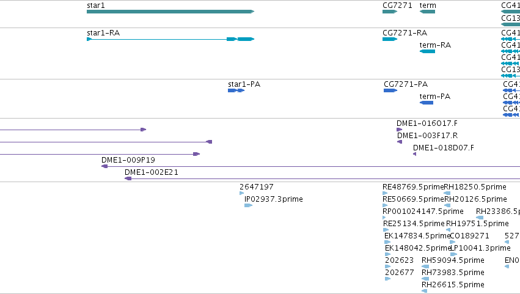Viewport: 520px width, 294px height.
Task: Click the DME1-002E21 clone arrow
Action: (128, 179)
